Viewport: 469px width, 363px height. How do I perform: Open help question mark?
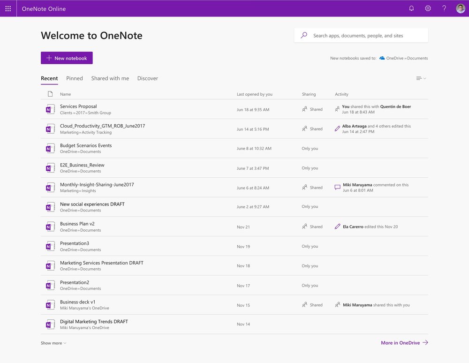click(444, 8)
